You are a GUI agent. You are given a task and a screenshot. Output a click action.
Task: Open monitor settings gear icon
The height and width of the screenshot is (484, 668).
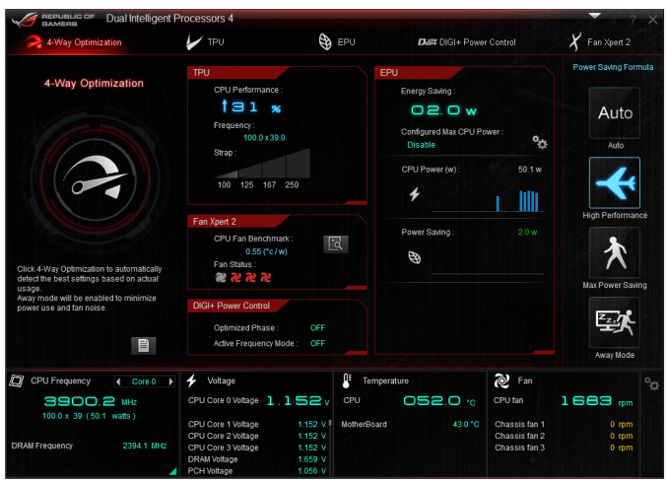[x=651, y=383]
